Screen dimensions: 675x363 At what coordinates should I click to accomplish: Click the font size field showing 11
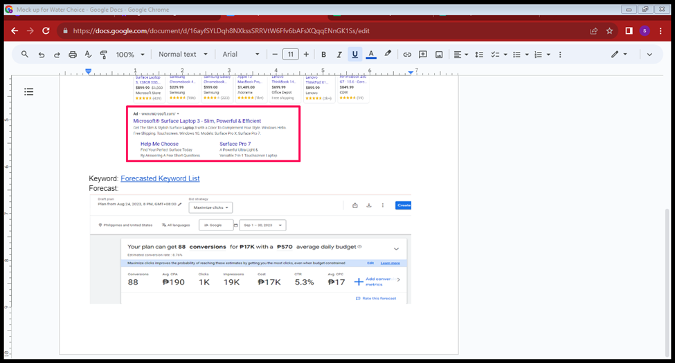coord(291,54)
